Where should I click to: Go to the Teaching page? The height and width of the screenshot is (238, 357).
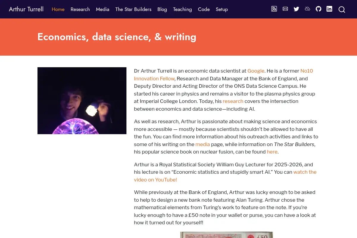click(x=182, y=9)
